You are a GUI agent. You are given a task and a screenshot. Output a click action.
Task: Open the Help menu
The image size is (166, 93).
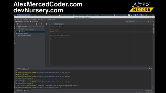(x=54, y=19)
